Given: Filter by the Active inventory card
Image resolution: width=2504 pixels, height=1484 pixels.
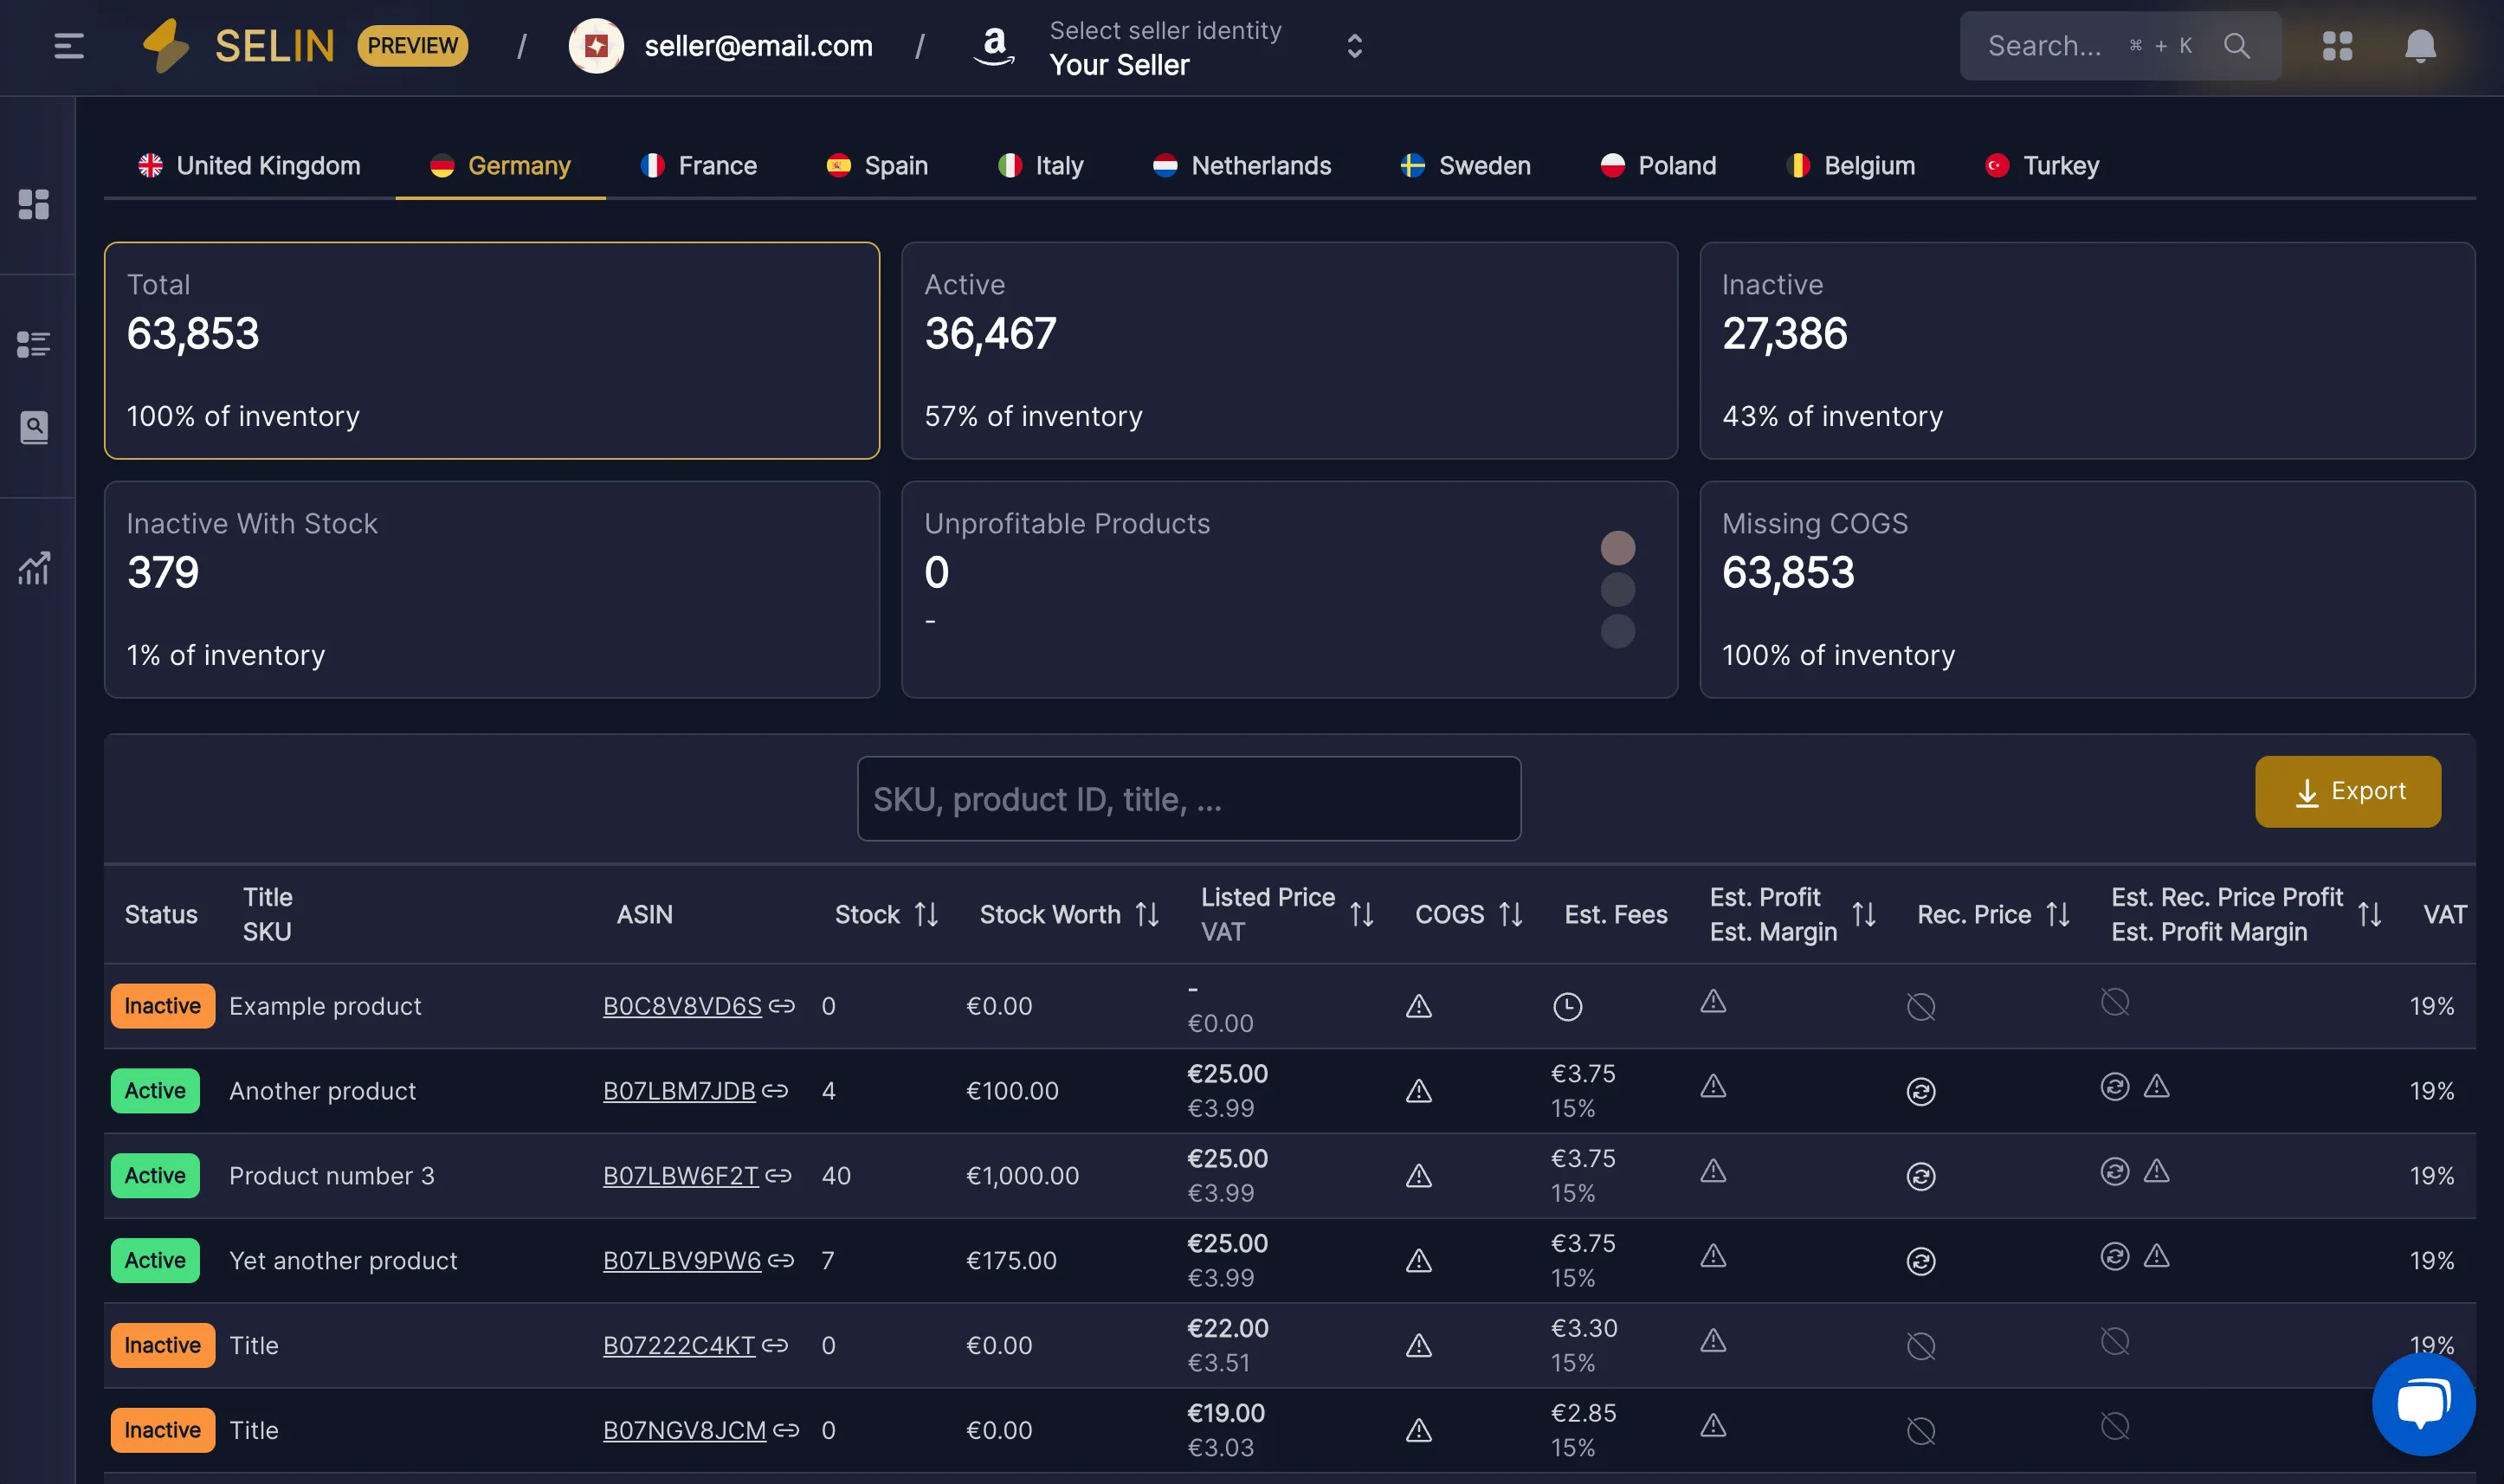Looking at the screenshot, I should (1289, 350).
